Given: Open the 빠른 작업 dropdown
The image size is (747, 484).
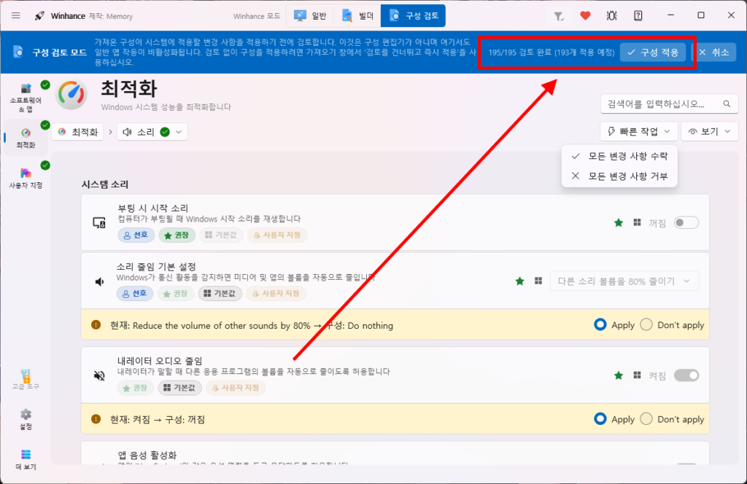Looking at the screenshot, I should coord(638,131).
